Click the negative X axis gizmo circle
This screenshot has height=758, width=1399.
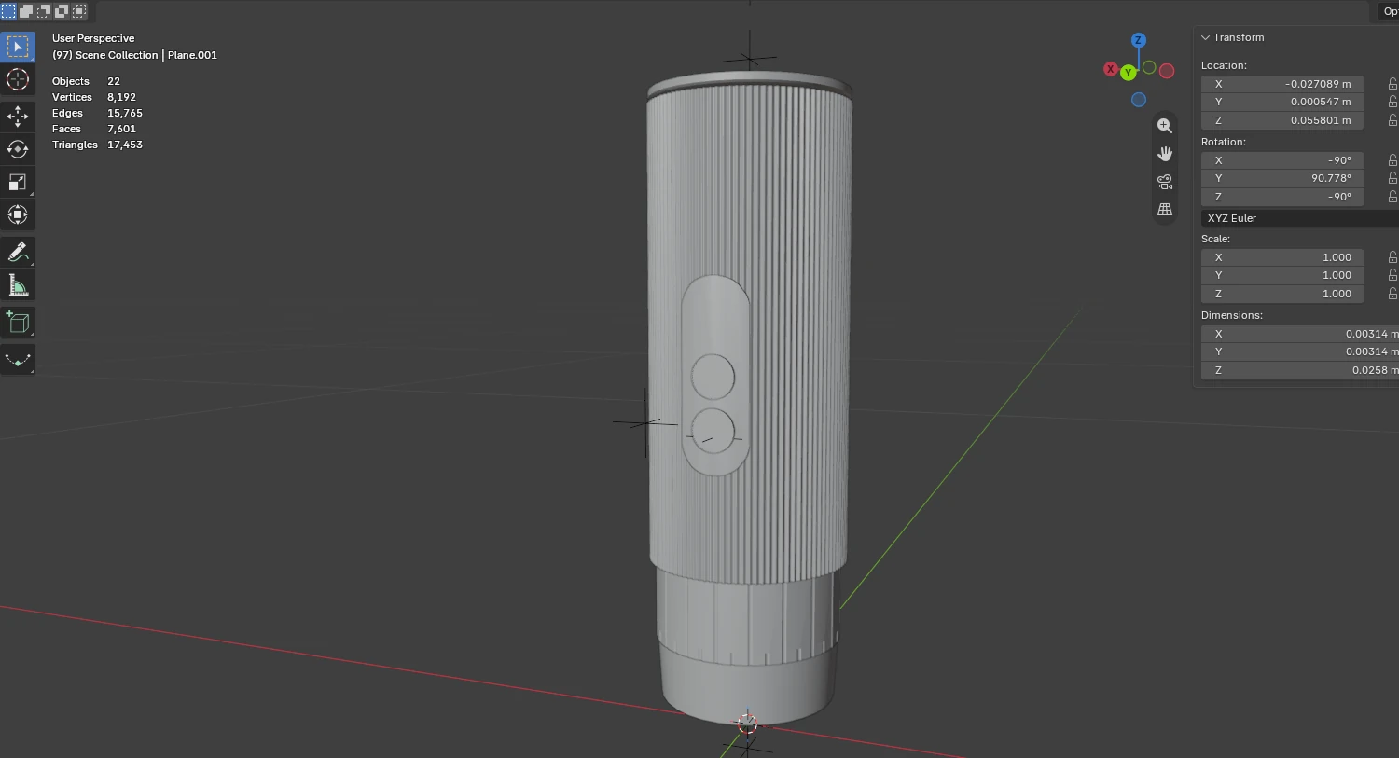pyautogui.click(x=1167, y=71)
